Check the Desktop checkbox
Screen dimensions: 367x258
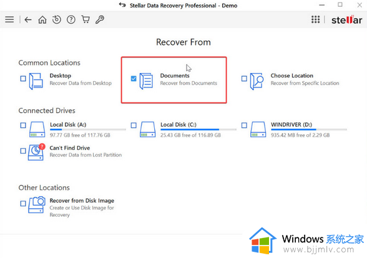[x=23, y=79]
